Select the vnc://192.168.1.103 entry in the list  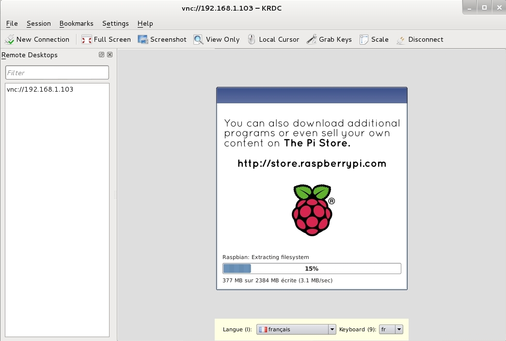pos(40,89)
